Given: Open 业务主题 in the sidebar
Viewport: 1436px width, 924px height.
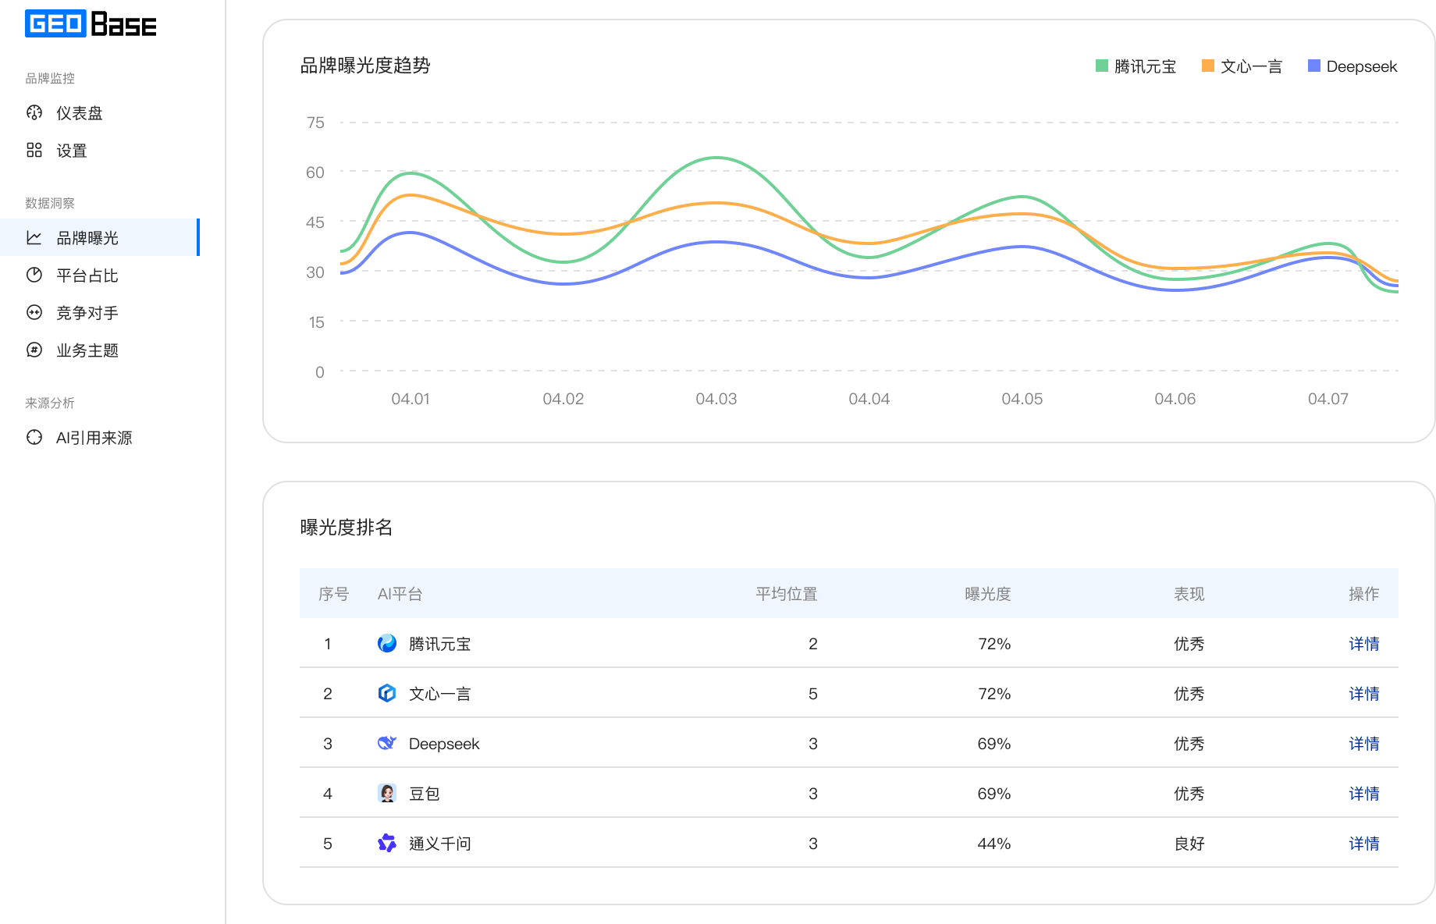Looking at the screenshot, I should (100, 350).
